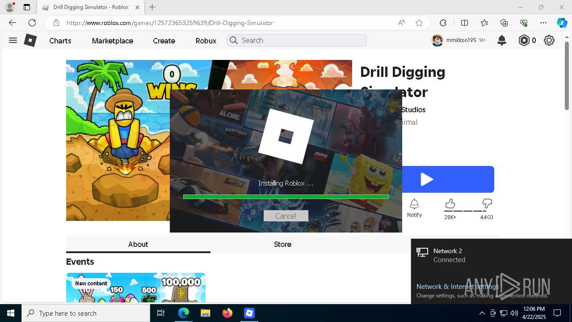Open the Roblox settings gear
Image resolution: width=572 pixels, height=322 pixels.
click(549, 40)
